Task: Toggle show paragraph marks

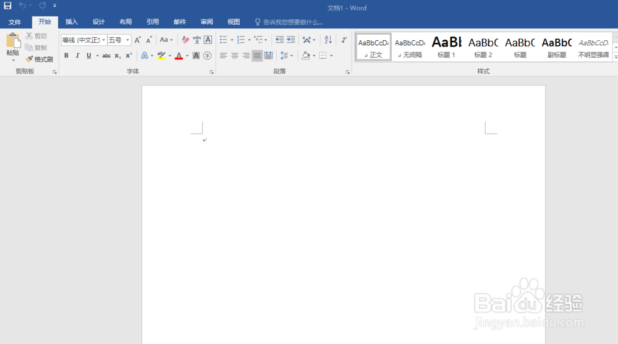Action: 344,40
